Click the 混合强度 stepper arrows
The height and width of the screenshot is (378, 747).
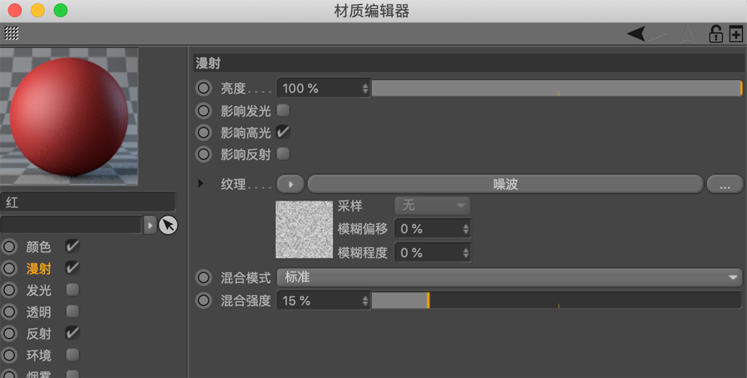(x=365, y=301)
